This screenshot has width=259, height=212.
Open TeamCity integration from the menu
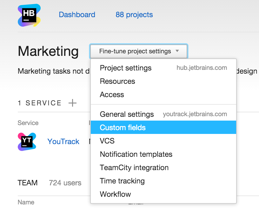[163, 168]
